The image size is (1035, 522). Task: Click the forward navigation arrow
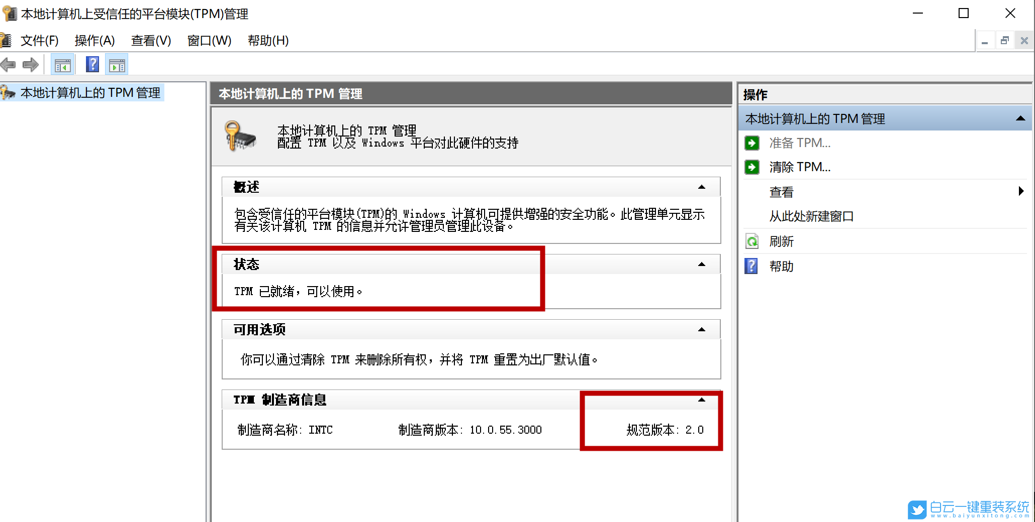[30, 64]
